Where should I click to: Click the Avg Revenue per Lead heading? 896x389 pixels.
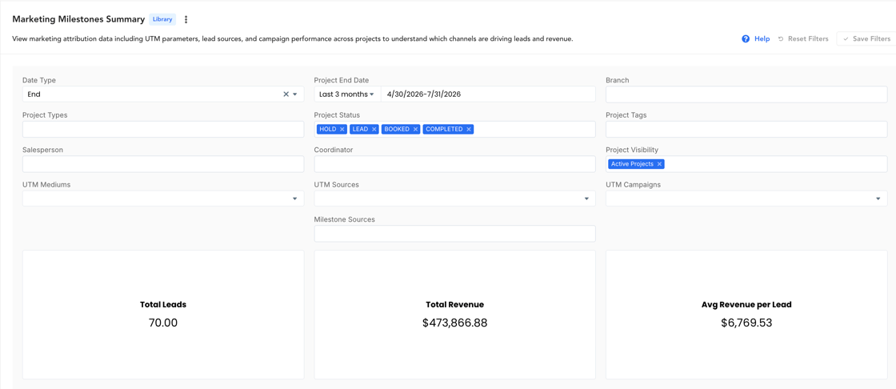point(746,305)
